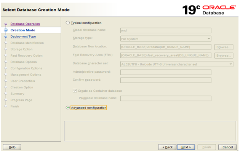Click the Creation Mode step bullet icon
The width and height of the screenshot is (240, 153).
point(6,30)
